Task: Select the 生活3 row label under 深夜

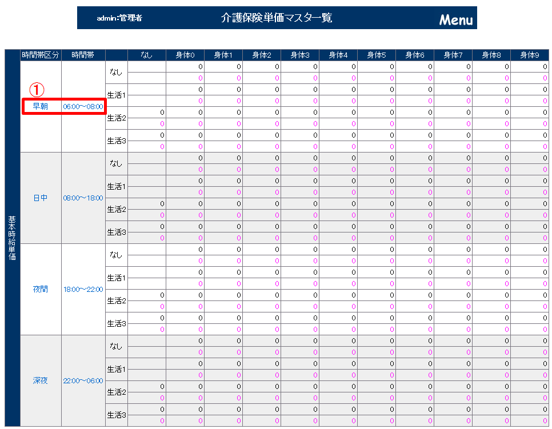Action: pyautogui.click(x=117, y=415)
